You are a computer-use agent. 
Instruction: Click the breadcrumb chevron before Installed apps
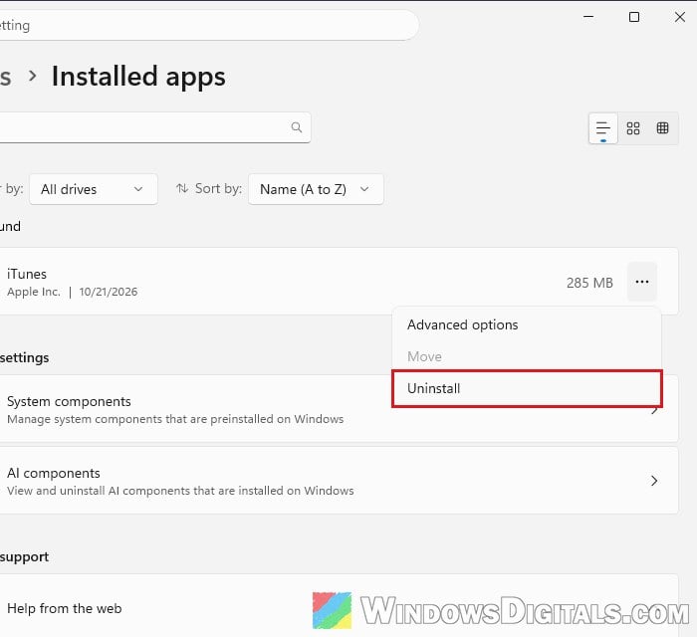33,76
